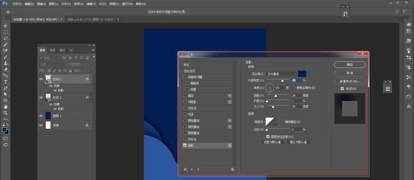Click the 确定 button
414x180 pixels.
(349, 65)
